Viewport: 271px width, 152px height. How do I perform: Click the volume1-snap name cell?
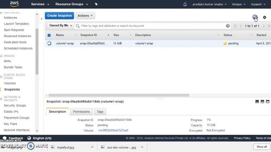pyautogui.click(x=65, y=43)
